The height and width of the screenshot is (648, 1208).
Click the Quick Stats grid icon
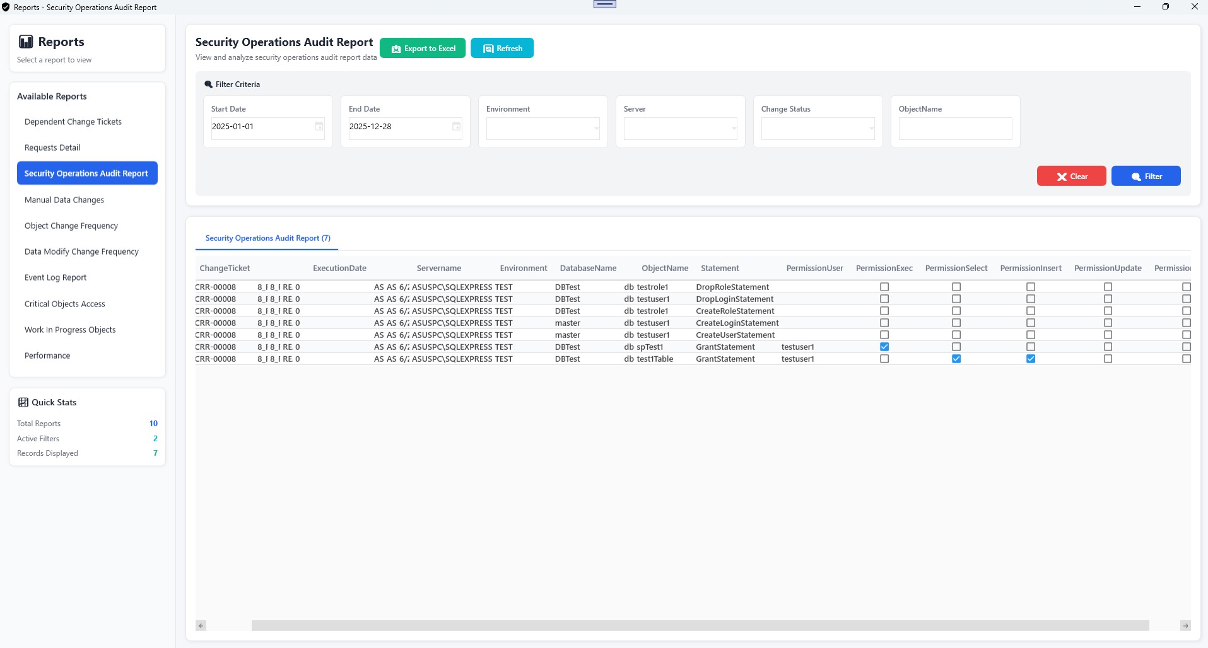[23, 402]
